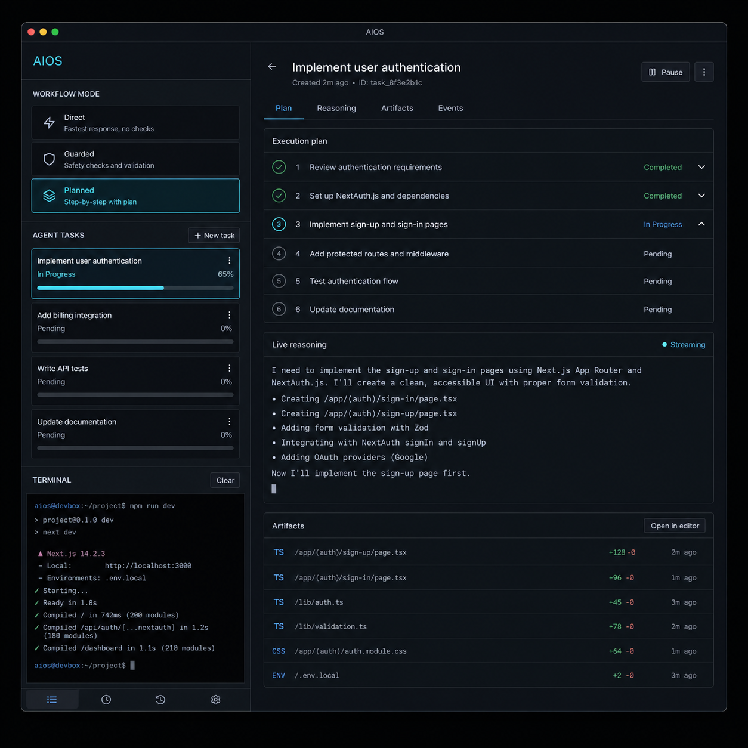Click progress bar of Add billing integration
Image resolution: width=748 pixels, height=748 pixels.
click(x=135, y=342)
